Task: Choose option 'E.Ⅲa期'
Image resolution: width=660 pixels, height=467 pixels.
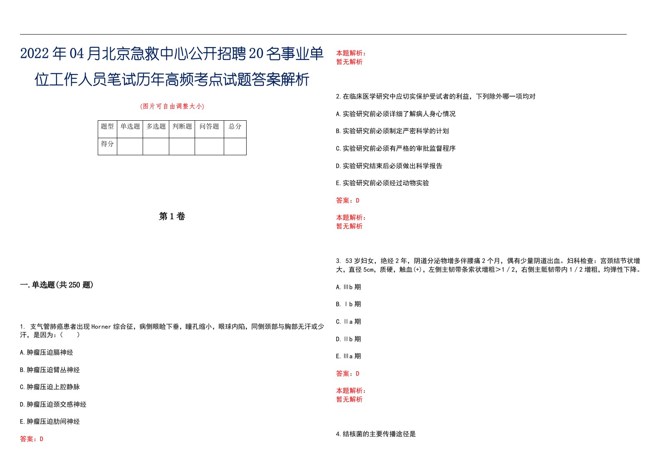Action: 349,356
